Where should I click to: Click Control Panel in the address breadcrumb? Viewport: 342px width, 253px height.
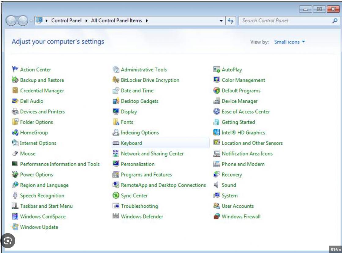(x=66, y=21)
